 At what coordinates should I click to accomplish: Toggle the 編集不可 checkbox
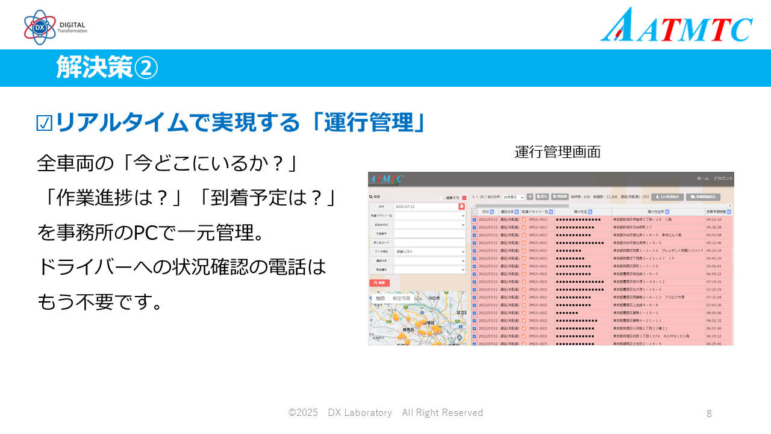pyautogui.click(x=442, y=197)
